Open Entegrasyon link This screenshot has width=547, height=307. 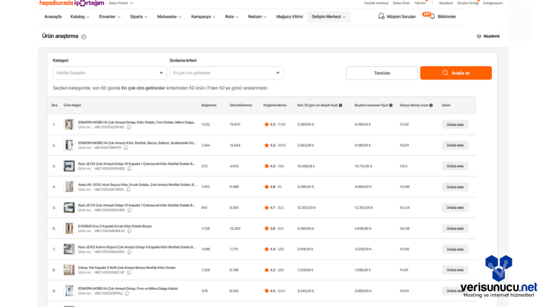click(x=493, y=3)
